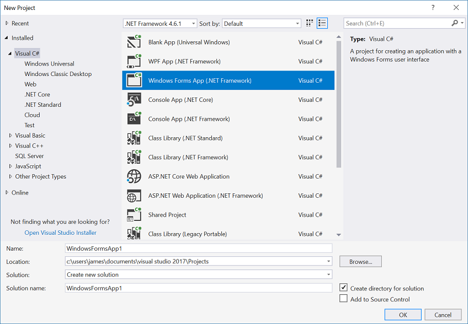Select the .NET Core category

coord(38,94)
